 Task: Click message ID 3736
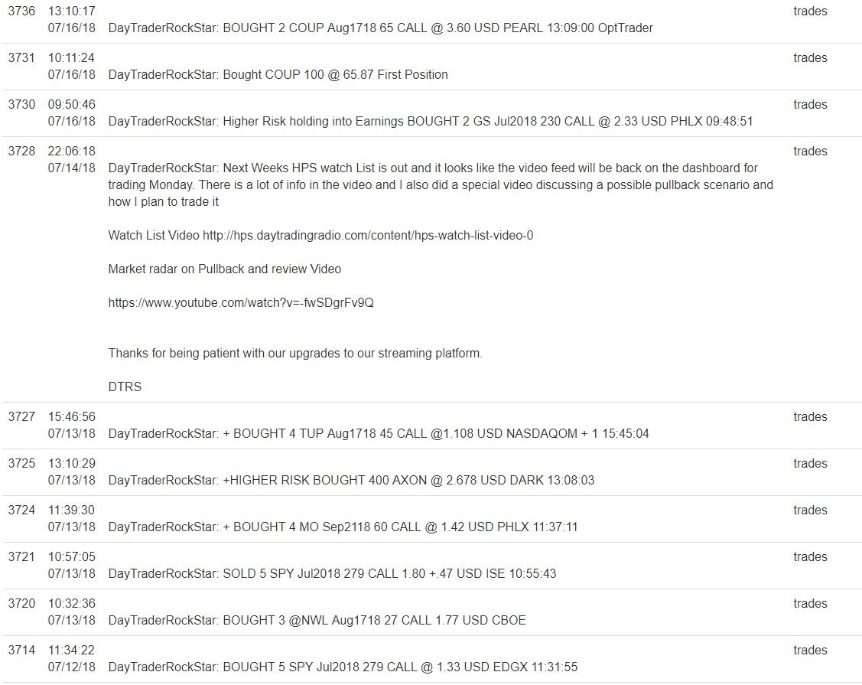pos(21,11)
